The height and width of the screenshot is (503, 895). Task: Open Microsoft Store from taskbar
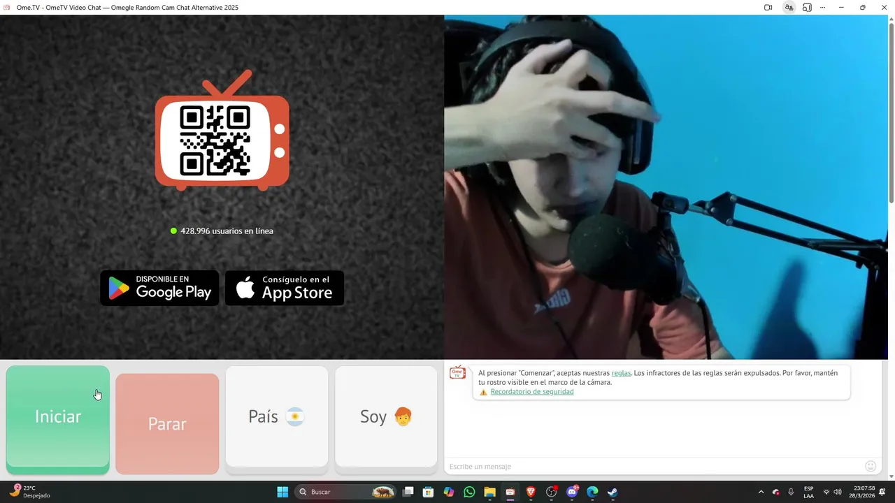click(429, 492)
